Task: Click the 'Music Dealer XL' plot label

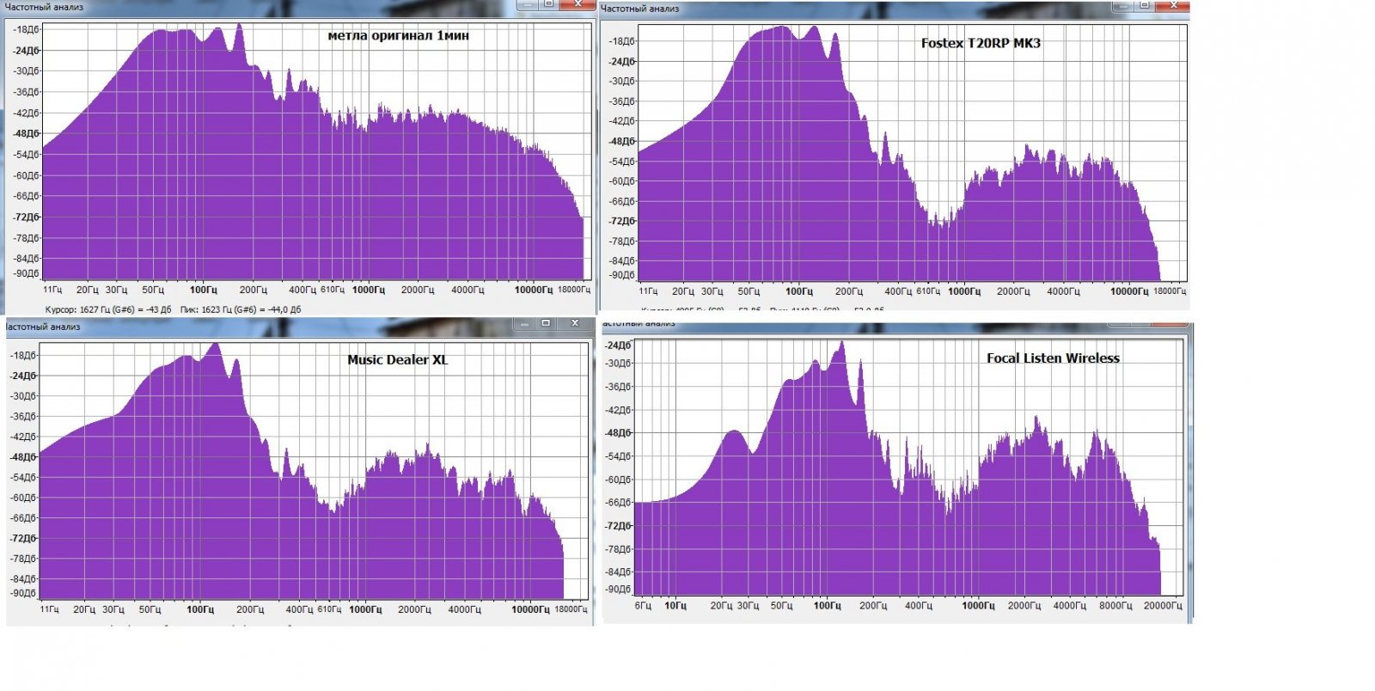Action: point(397,360)
